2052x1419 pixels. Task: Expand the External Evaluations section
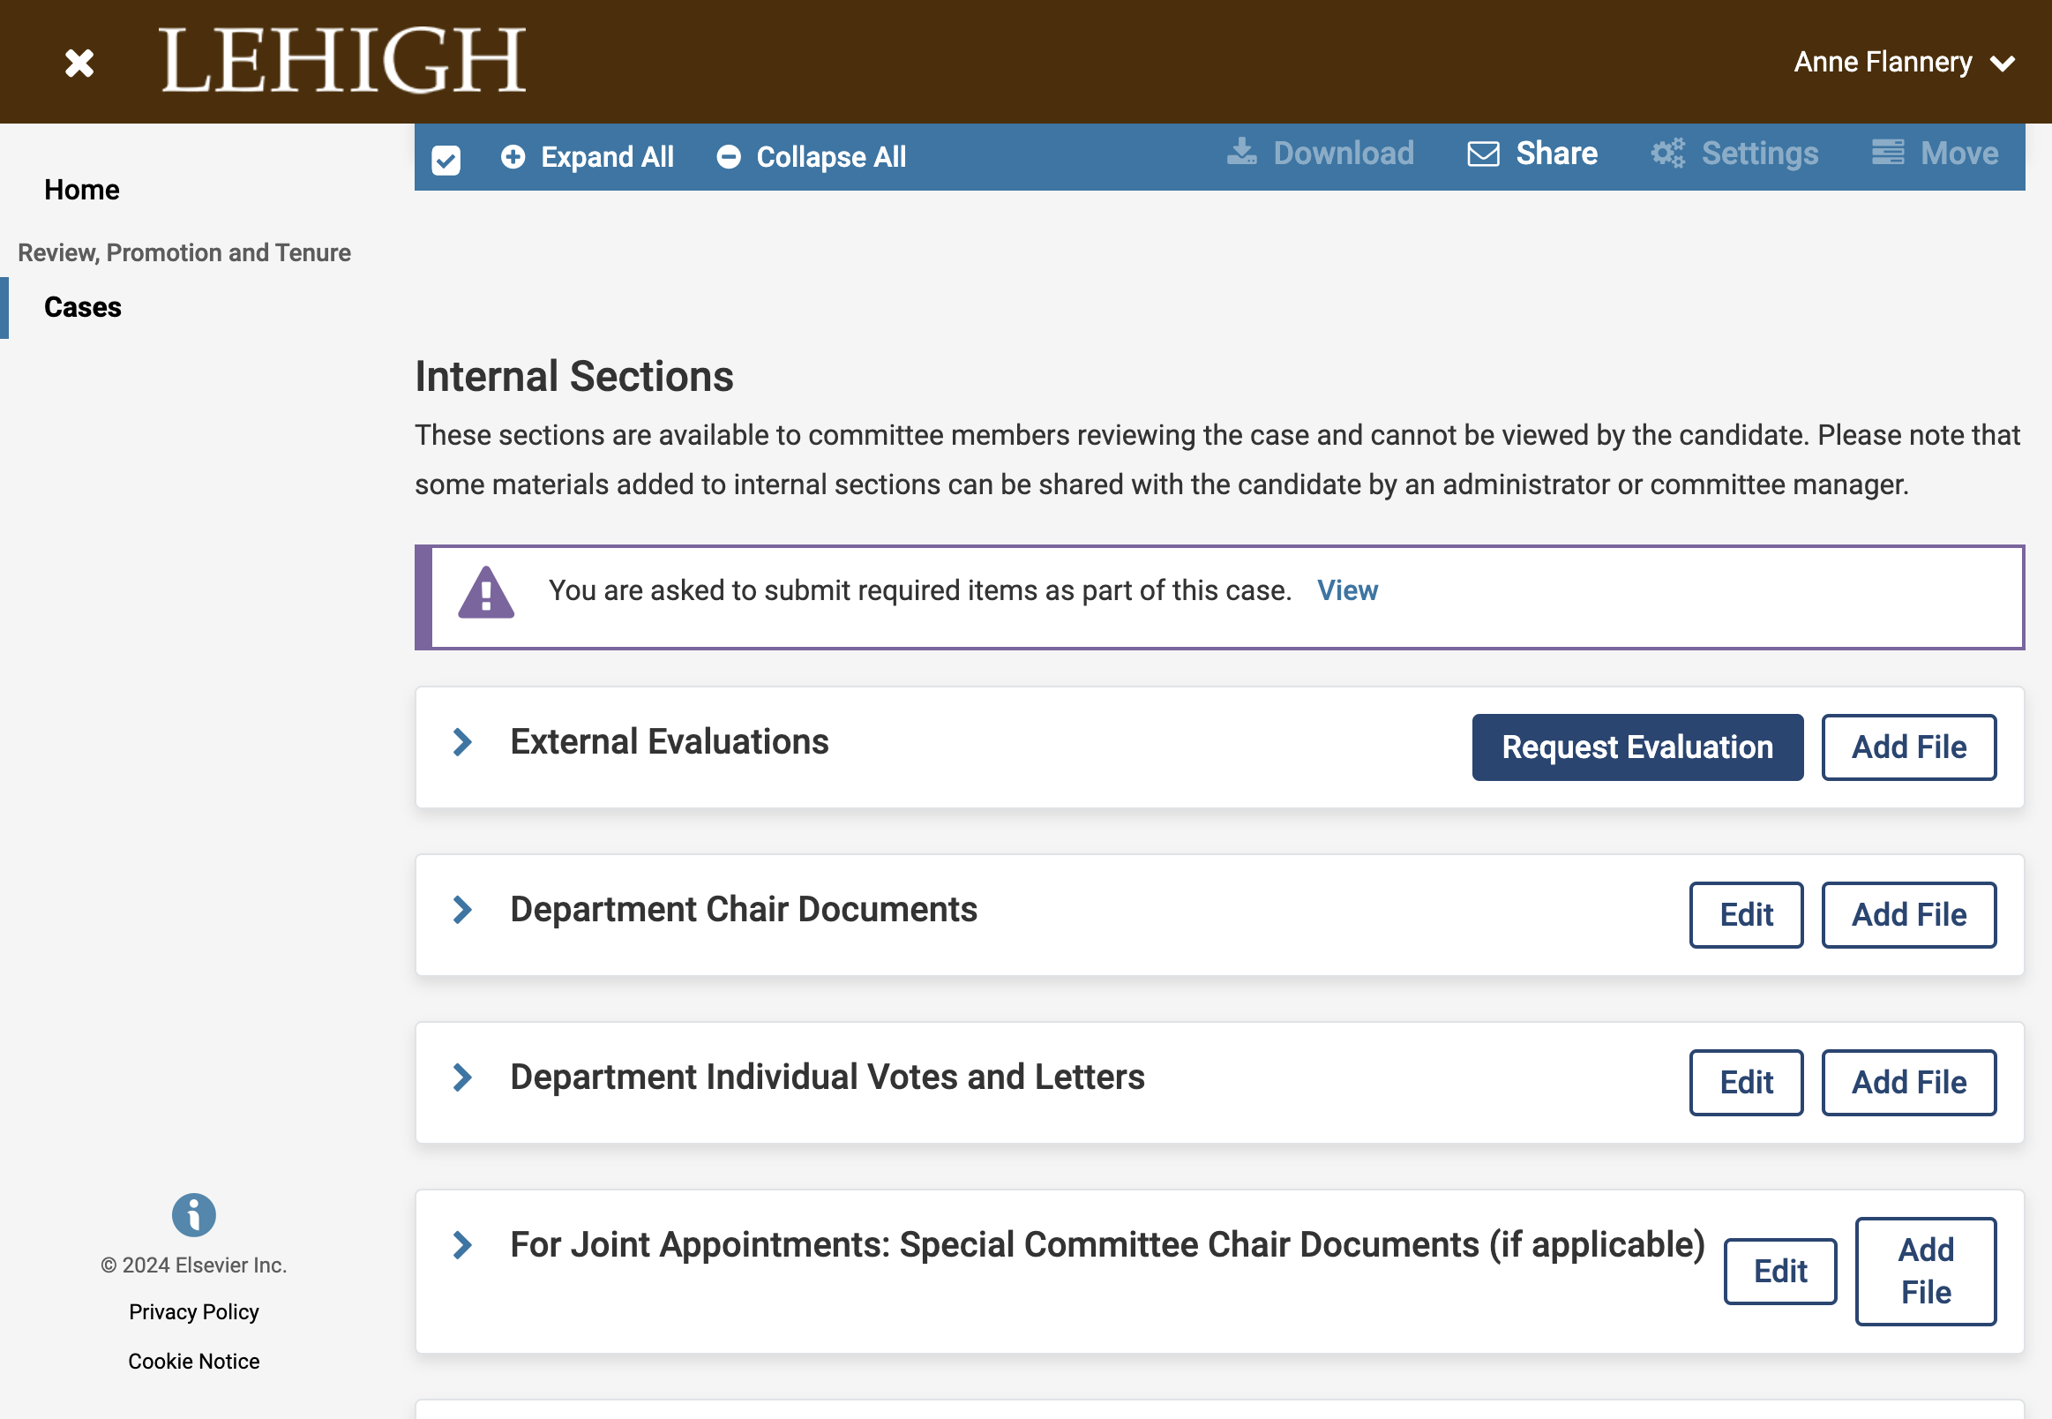coord(462,741)
